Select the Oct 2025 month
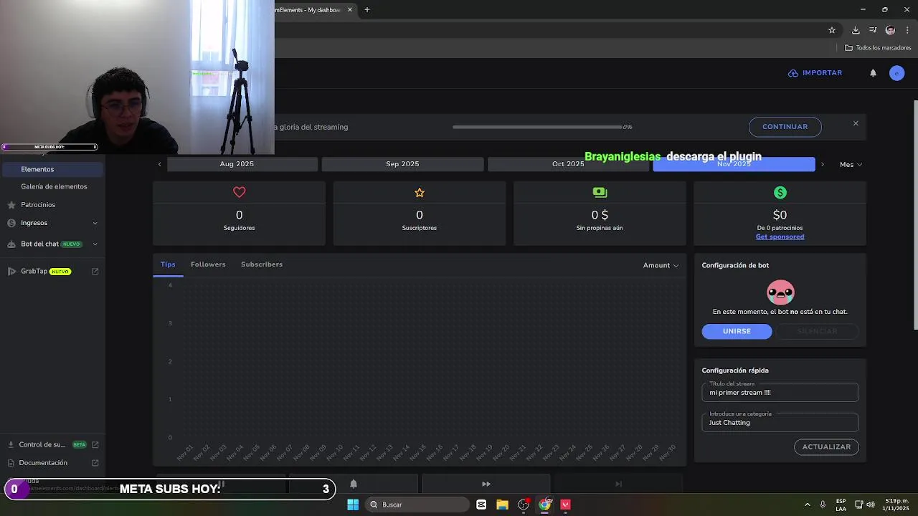Image resolution: width=918 pixels, height=516 pixels. click(x=568, y=164)
